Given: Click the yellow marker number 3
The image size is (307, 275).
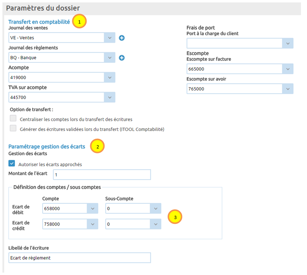Looking at the screenshot, I should click(x=175, y=217).
